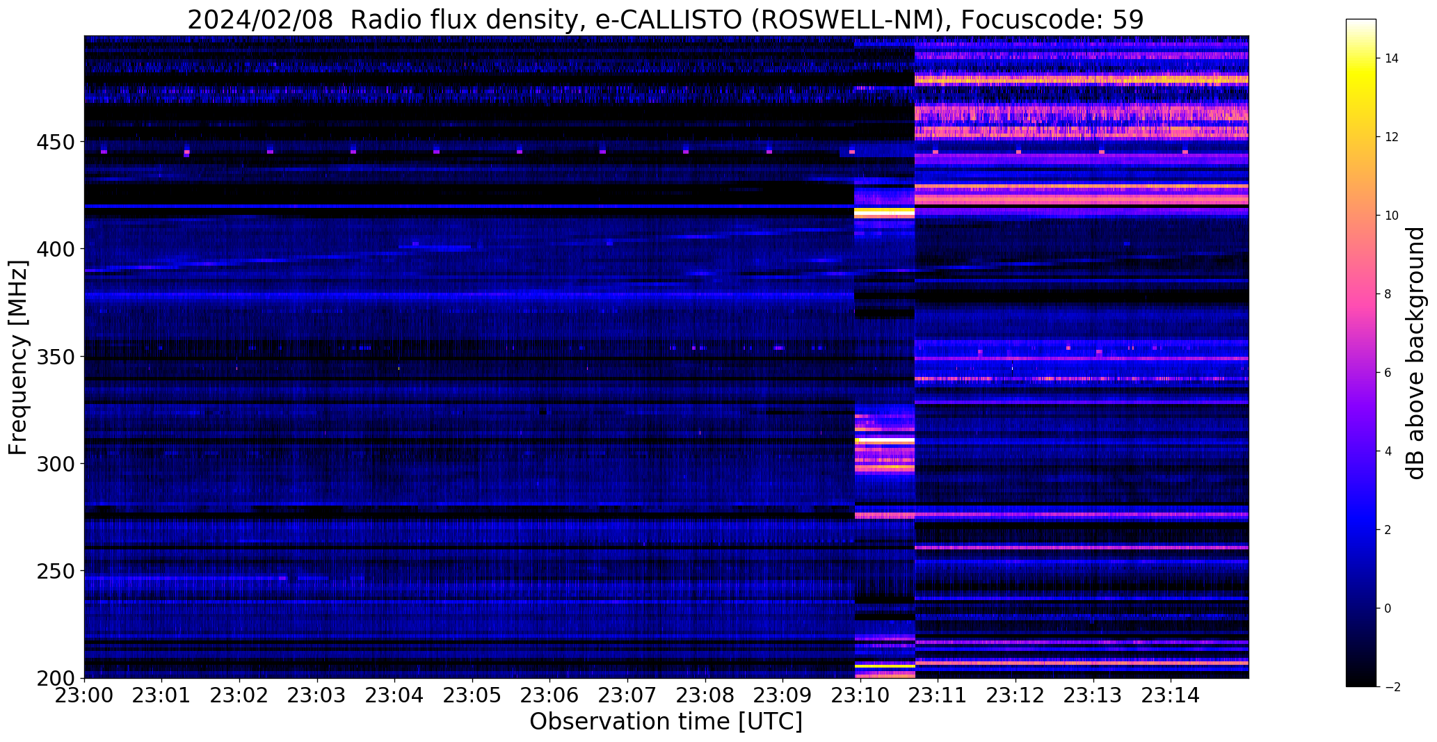The height and width of the screenshot is (742, 1437).
Task: Click the colorbar tick label 0
Action: point(1388,608)
